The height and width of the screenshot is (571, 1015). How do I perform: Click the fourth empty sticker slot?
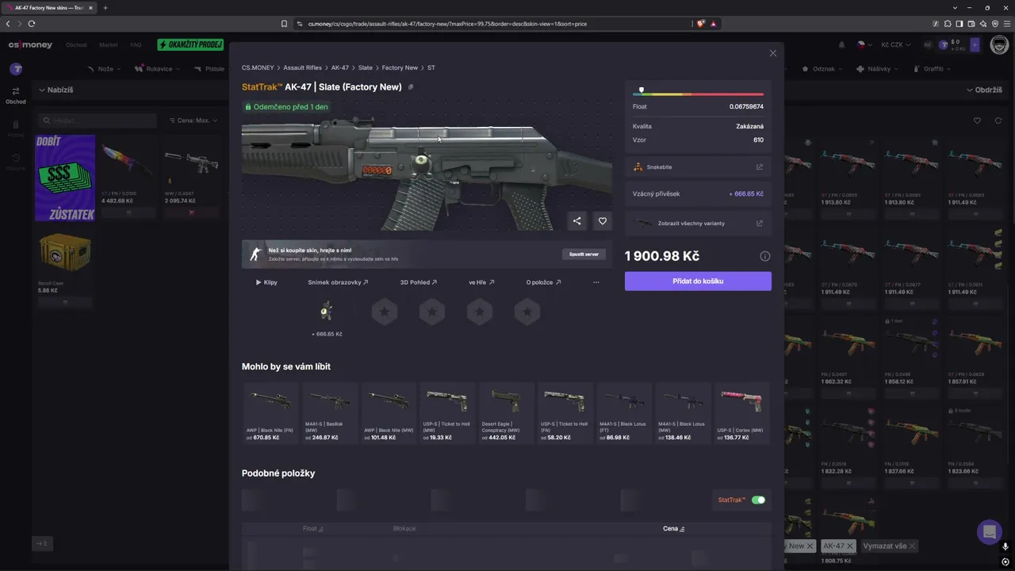(527, 312)
